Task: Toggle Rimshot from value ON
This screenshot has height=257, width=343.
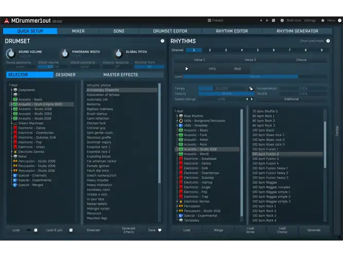Action: click(x=150, y=67)
